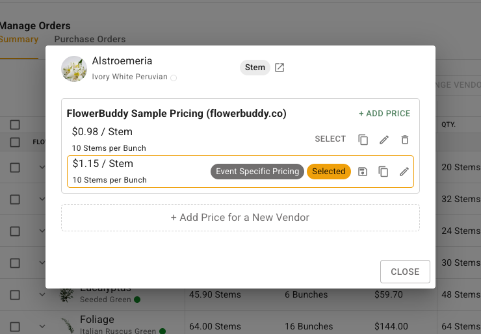The image size is (481, 334).
Task: Click the $59.70 cost cell
Action: tap(388, 295)
